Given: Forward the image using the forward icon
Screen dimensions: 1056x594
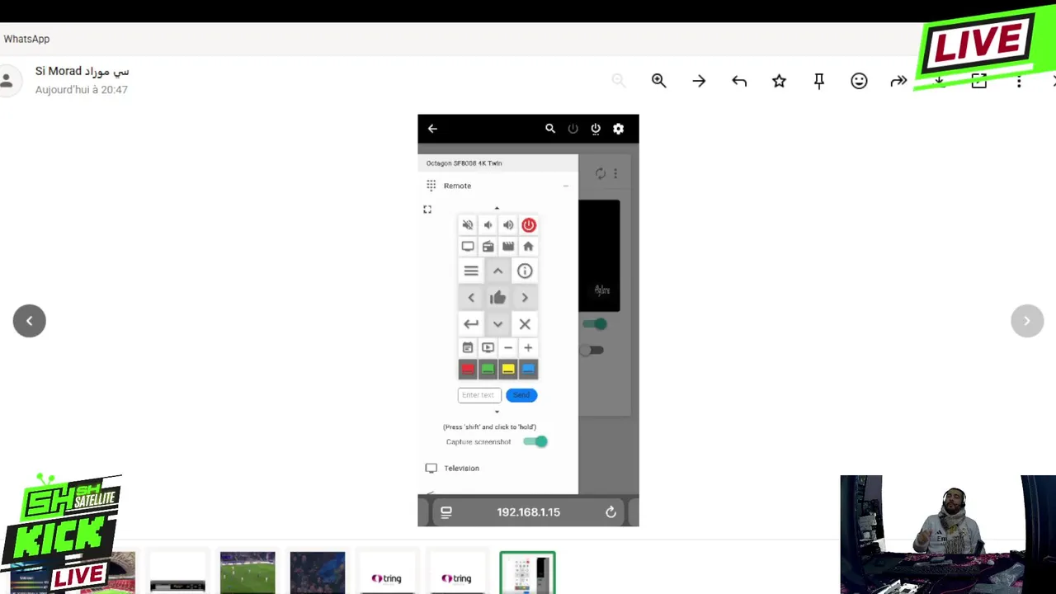Looking at the screenshot, I should pyautogui.click(x=898, y=81).
